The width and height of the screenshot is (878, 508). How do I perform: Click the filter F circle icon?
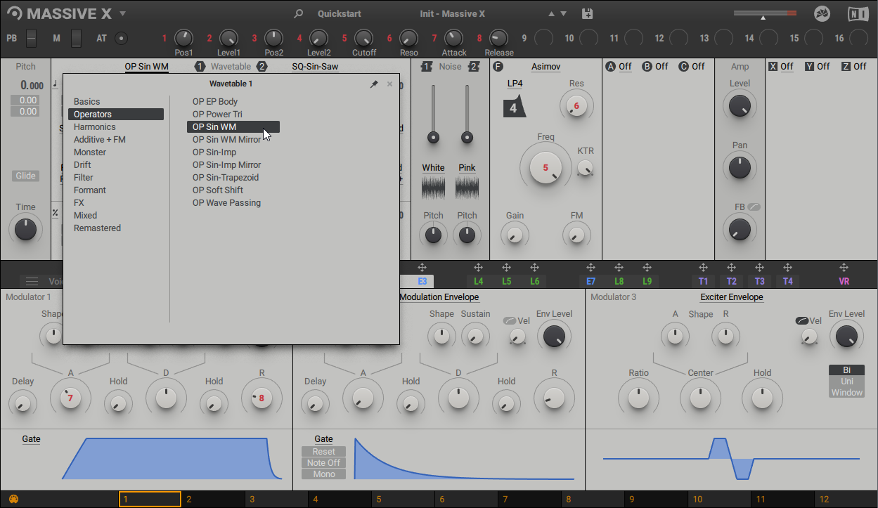tap(498, 67)
